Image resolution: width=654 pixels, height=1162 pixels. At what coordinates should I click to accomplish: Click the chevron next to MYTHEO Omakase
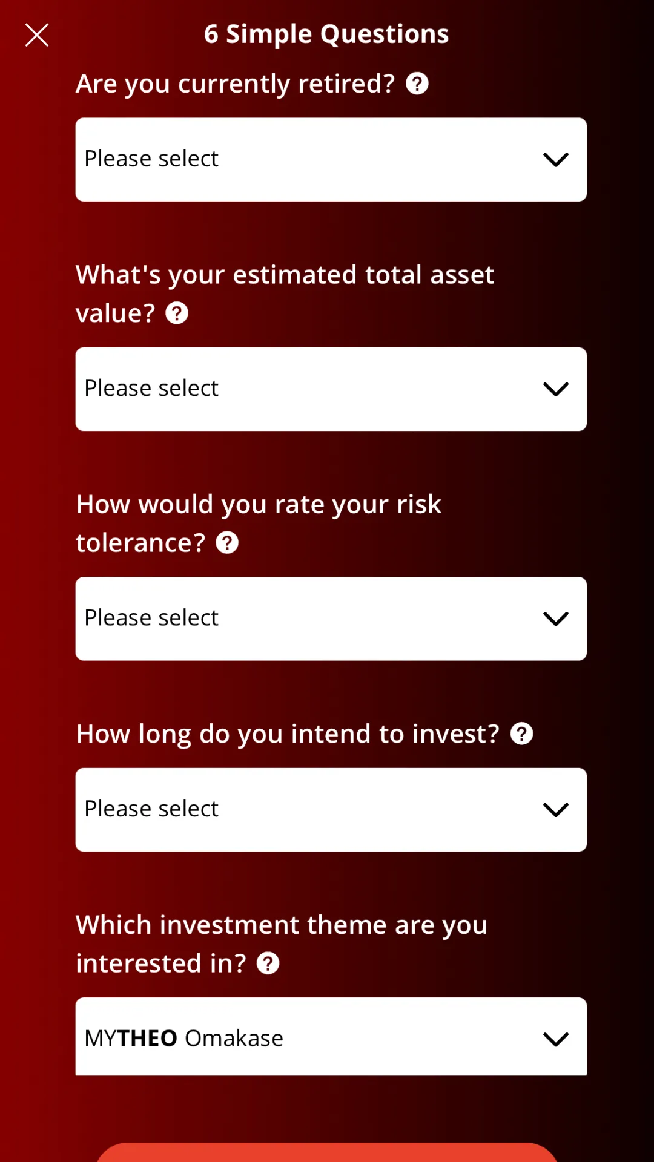[x=556, y=1039]
